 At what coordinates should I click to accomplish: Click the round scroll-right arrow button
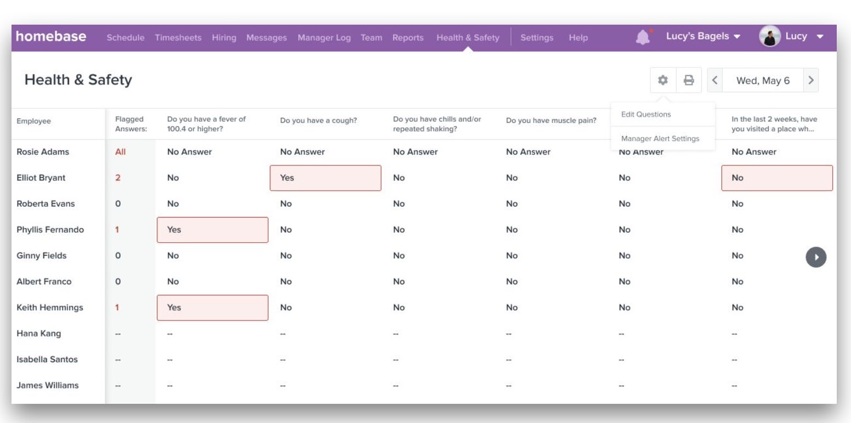click(816, 256)
